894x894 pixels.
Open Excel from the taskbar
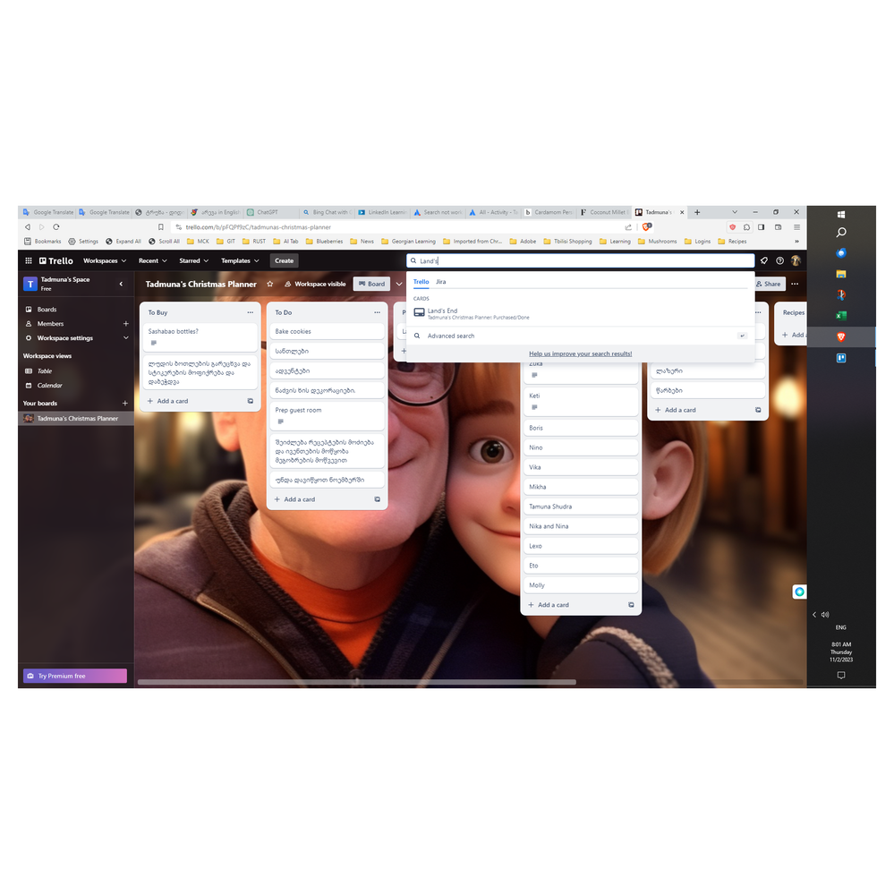point(841,316)
